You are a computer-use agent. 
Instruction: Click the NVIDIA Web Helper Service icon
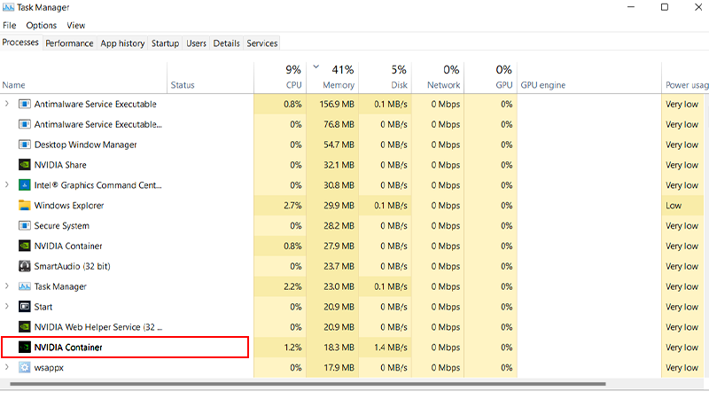point(25,327)
